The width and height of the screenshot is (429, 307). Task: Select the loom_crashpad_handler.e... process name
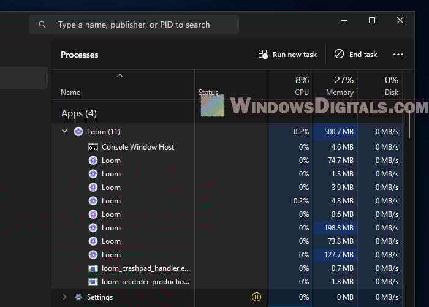tap(146, 268)
